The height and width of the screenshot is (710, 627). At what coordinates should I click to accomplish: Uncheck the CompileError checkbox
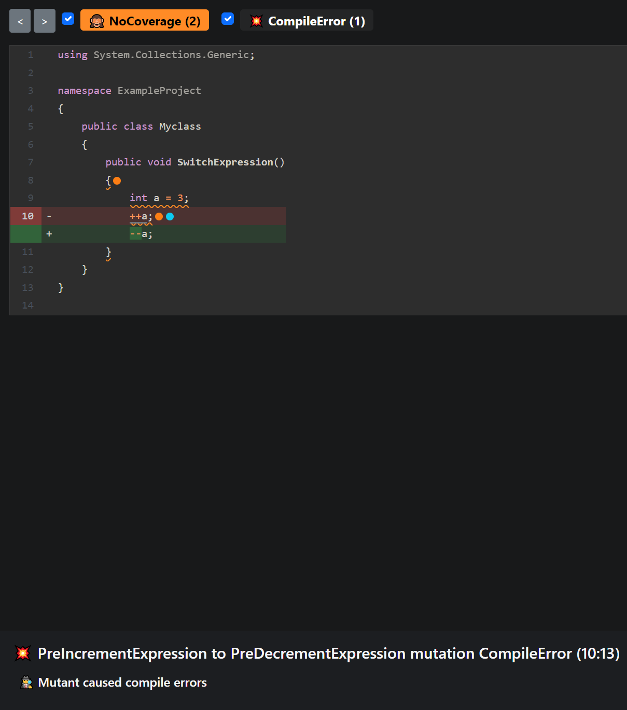[x=227, y=19]
